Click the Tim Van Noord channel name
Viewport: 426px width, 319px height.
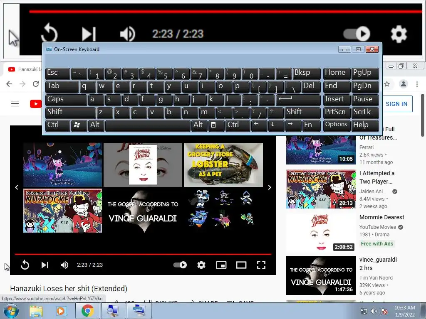coord(376,278)
